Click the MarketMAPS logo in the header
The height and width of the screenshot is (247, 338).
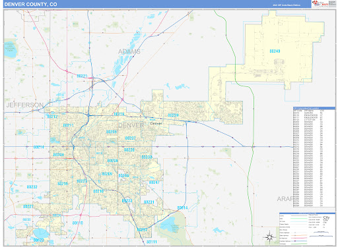pos(320,4)
